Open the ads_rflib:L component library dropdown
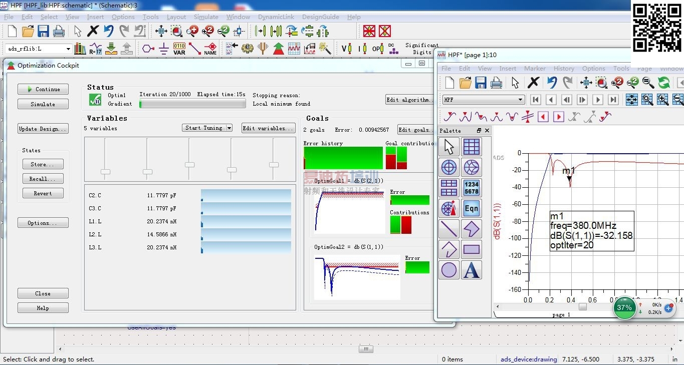Image resolution: width=684 pixels, height=365 pixels. [68, 49]
